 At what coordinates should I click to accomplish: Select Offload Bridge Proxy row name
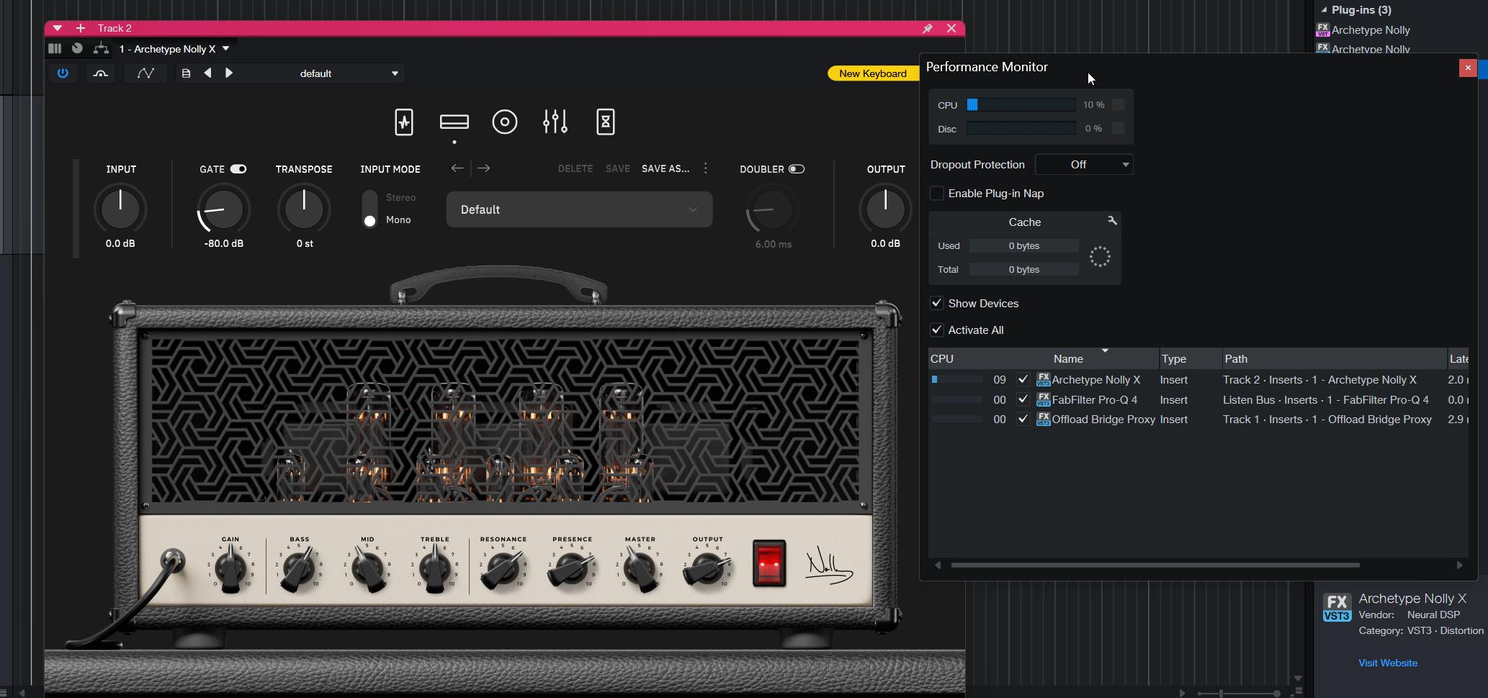click(1103, 419)
